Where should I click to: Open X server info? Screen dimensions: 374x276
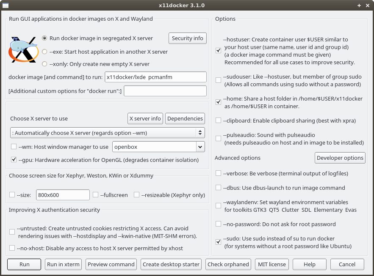145,118
